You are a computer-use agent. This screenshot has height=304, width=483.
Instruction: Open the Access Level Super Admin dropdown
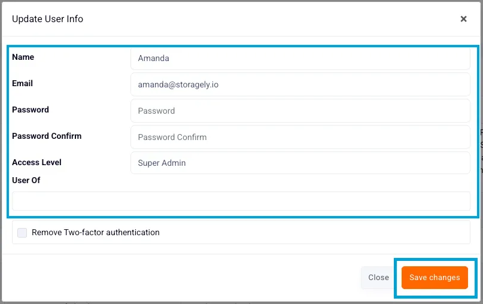[300, 163]
